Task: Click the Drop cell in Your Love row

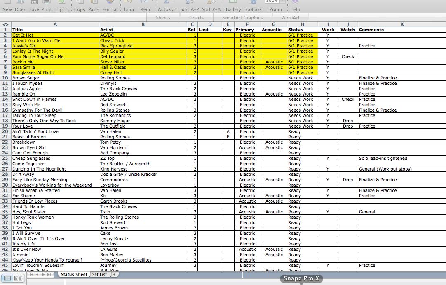Action: 348,126
